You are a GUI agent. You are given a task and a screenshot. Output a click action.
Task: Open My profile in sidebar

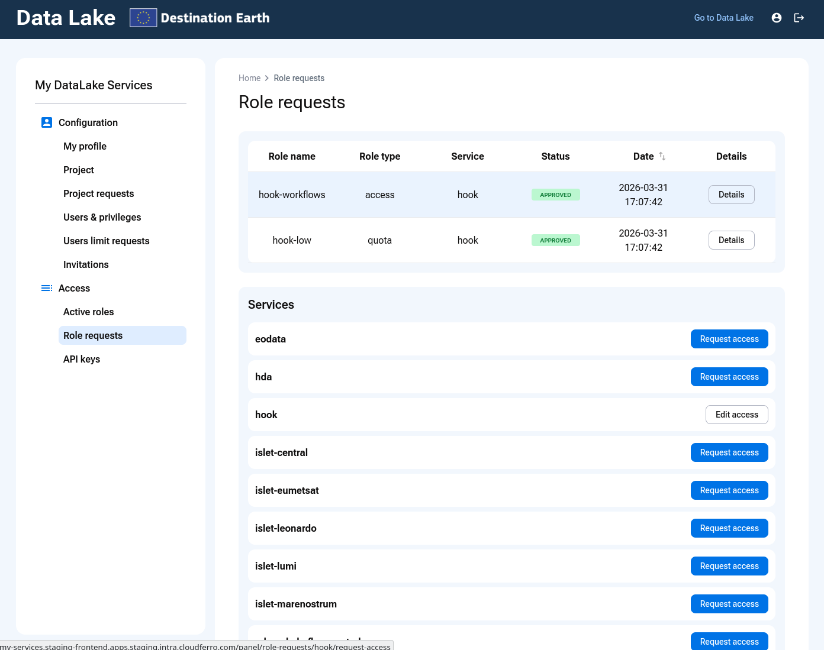[85, 146]
